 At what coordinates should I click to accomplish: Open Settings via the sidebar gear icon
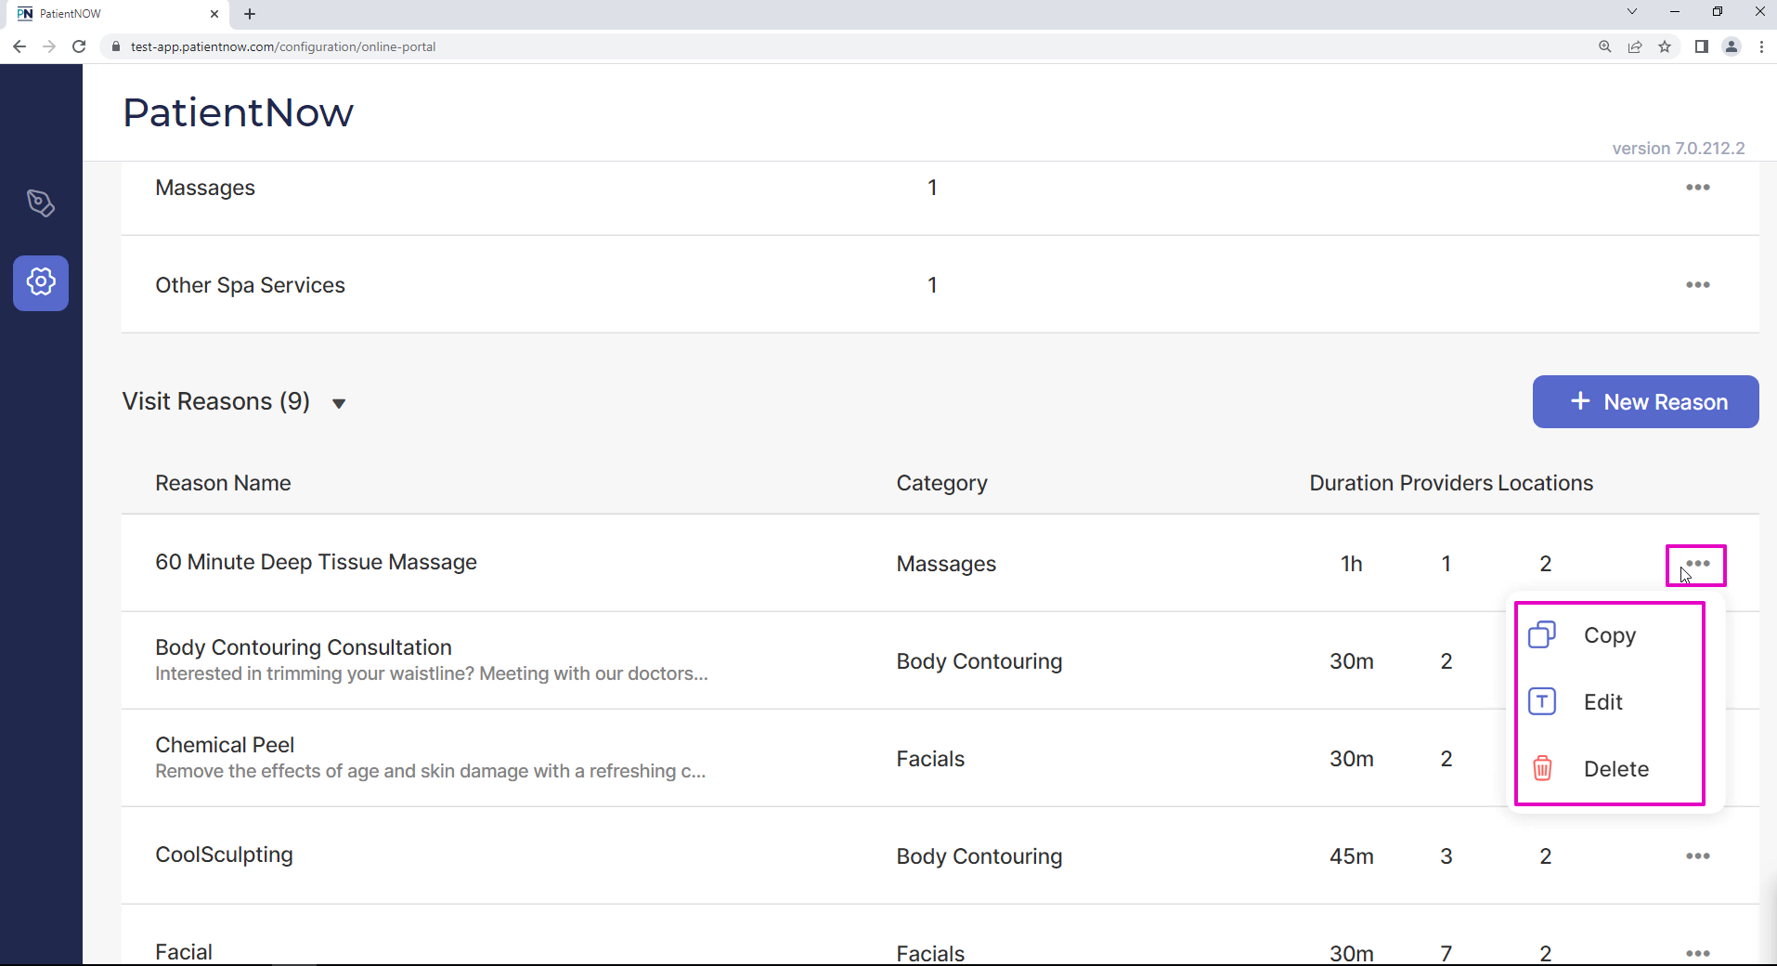click(41, 283)
